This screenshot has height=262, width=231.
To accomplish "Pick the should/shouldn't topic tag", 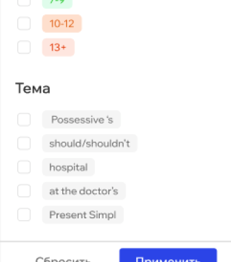I will [x=89, y=143].
